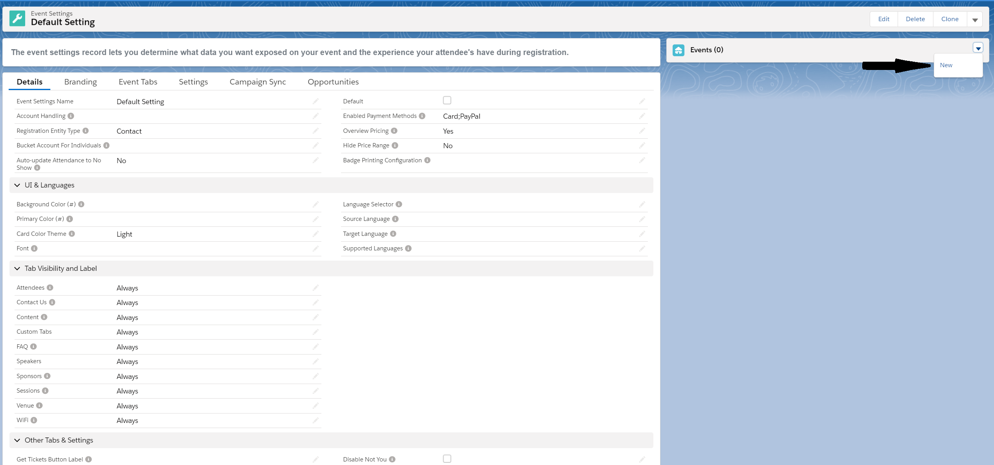Click the Event Settings wrench icon
Image resolution: width=994 pixels, height=465 pixels.
[17, 18]
